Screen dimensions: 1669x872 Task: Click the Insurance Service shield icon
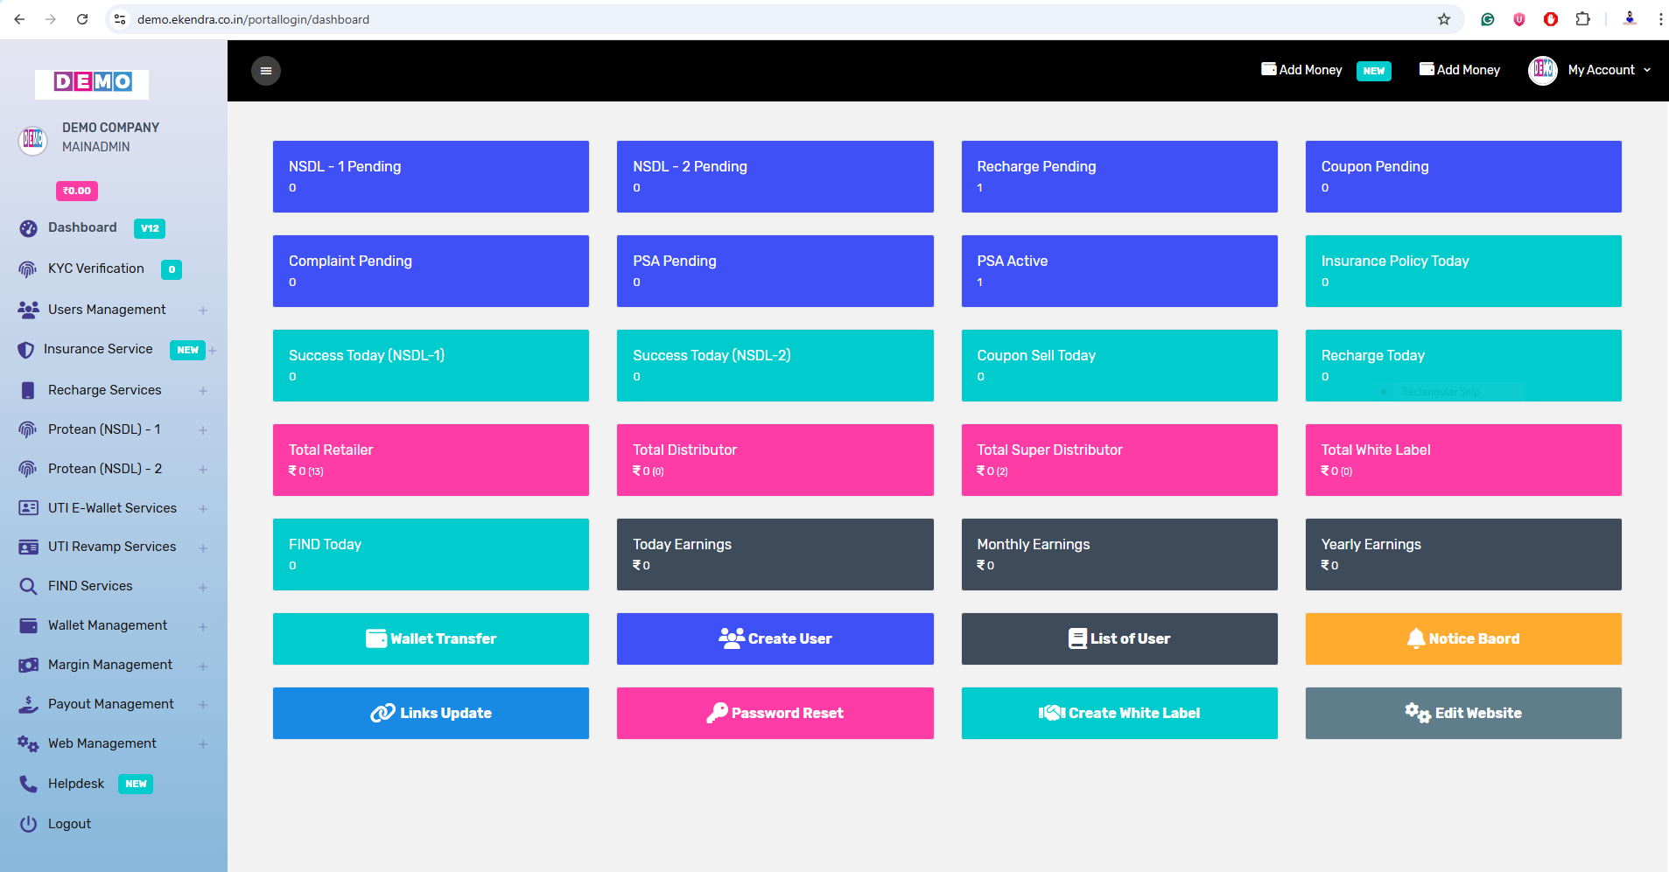click(26, 350)
